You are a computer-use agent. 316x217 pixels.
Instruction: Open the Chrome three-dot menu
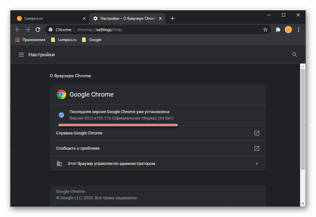298,30
